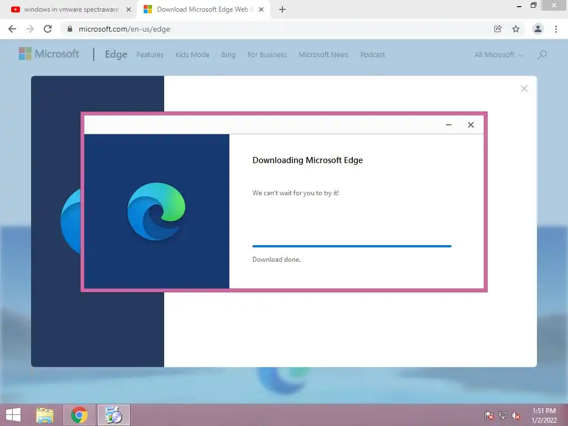Viewport: 568px width, 426px height.
Task: Close the YouTube vmware spectraware tab
Action: (129, 10)
